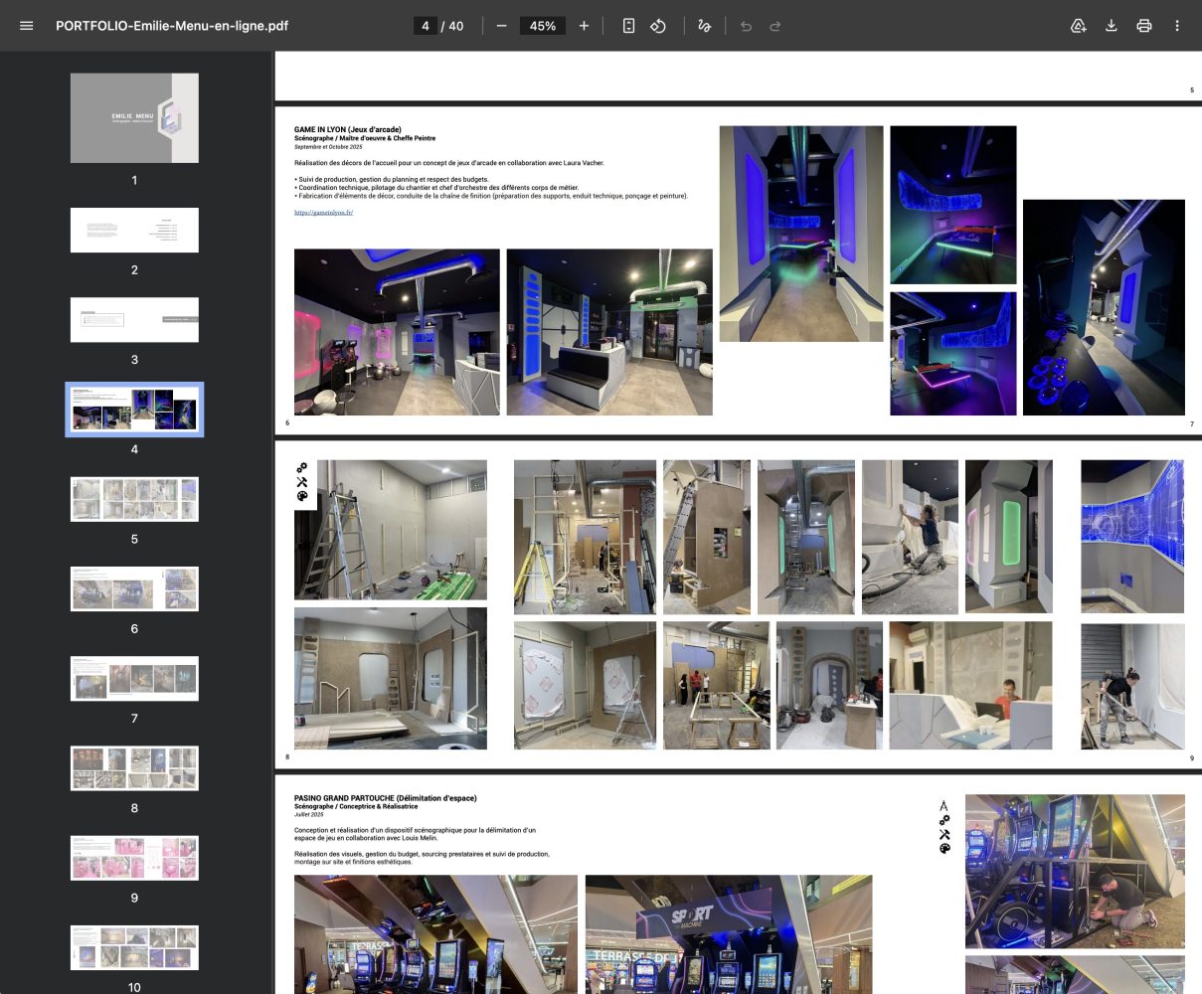The height and width of the screenshot is (994, 1202).
Task: Download the PDF file
Action: 1112,26
